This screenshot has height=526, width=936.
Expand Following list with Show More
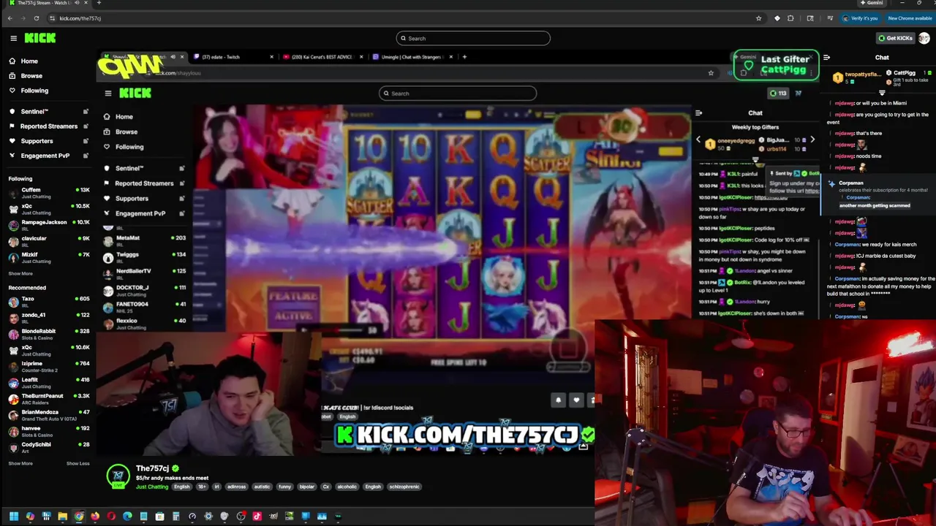click(20, 274)
